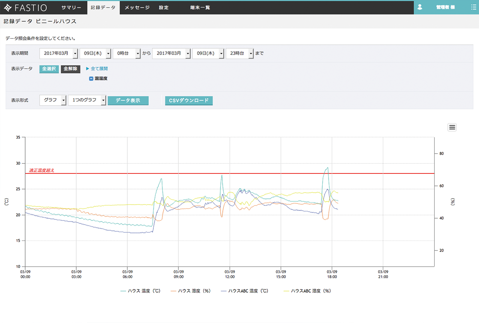The image size is (479, 323).
Task: Select the 記録データ tab
Action: click(103, 8)
